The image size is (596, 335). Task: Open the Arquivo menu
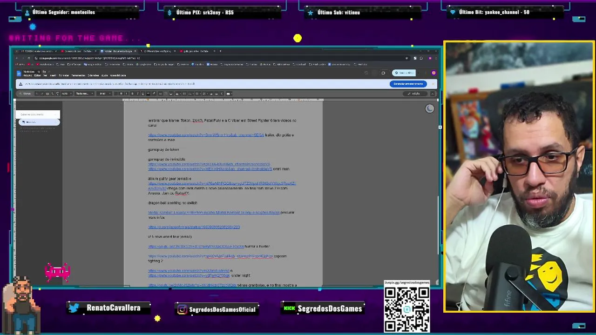[x=27, y=75]
